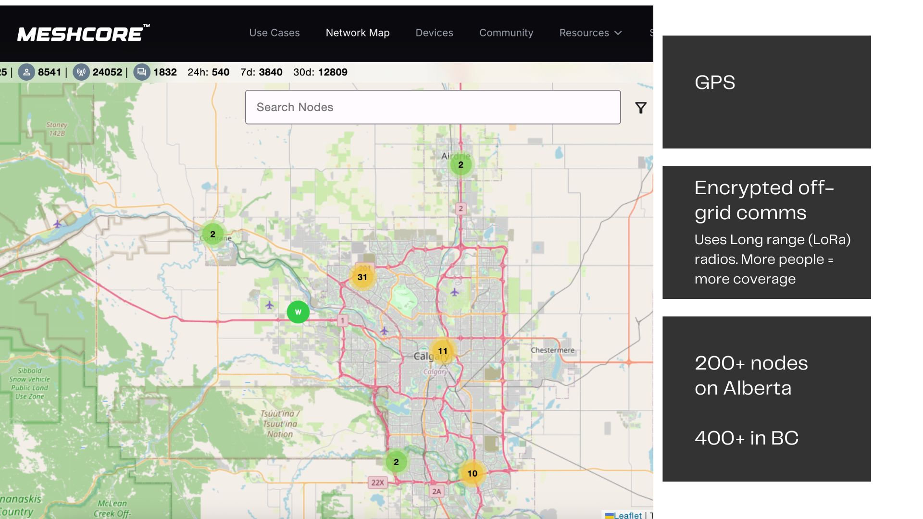The image size is (923, 519).
Task: Click the Cochrane 2-node cluster
Action: coord(212,235)
